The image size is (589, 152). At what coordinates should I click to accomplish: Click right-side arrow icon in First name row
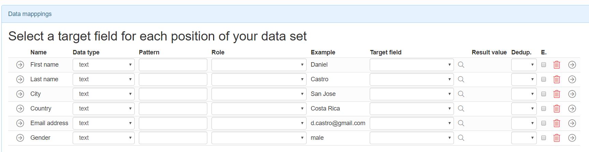tap(572, 65)
